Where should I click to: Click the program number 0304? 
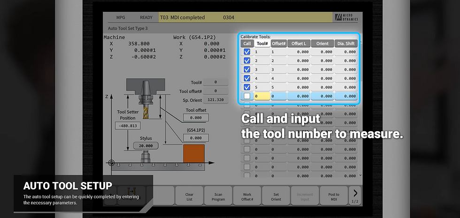pos(229,17)
